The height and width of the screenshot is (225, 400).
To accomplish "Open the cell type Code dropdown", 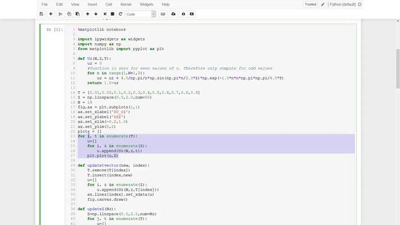I will point(141,14).
